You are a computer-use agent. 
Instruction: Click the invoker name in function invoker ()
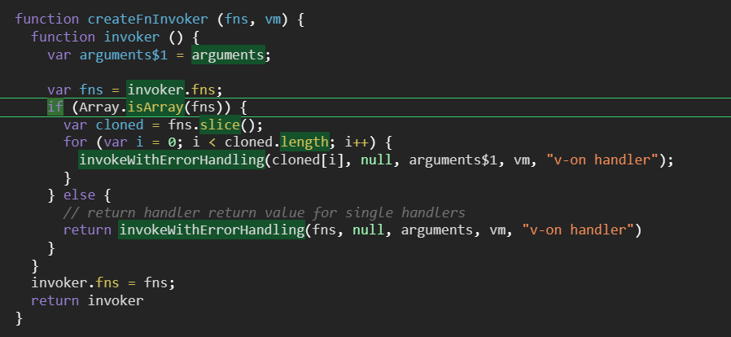point(132,37)
